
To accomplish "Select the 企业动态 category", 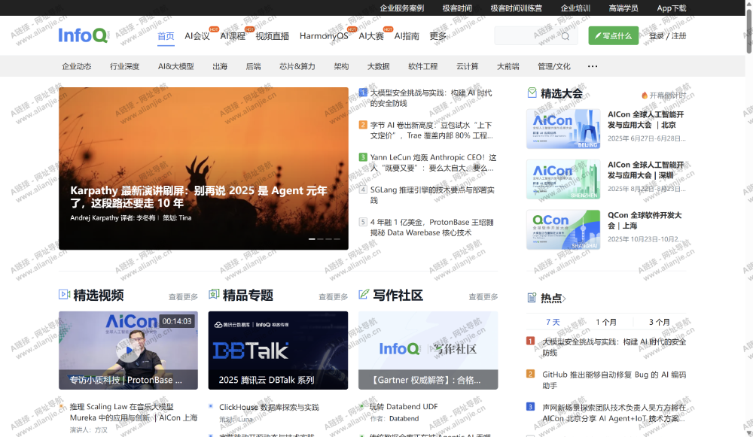I will pyautogui.click(x=76, y=66).
